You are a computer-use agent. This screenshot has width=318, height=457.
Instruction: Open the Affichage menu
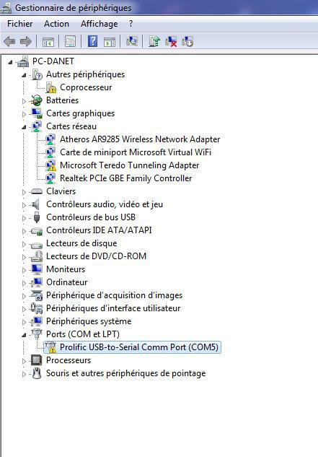pos(100,24)
